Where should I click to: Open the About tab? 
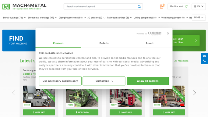tap(150, 43)
